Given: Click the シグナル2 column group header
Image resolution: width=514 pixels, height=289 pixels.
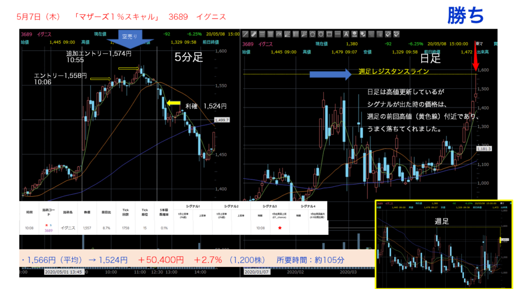Looking at the screenshot, I should point(231,206).
